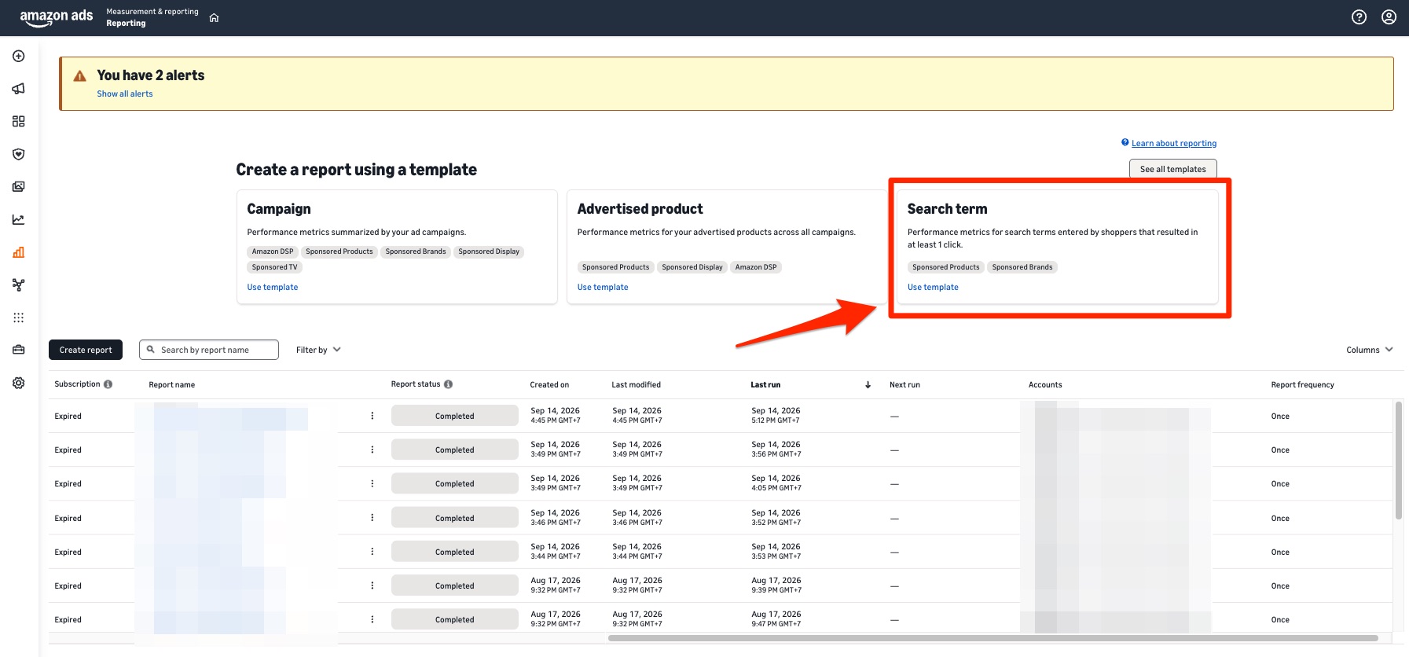Open row menu for report created 3:44 PM
The image size is (1409, 657).
(x=372, y=552)
